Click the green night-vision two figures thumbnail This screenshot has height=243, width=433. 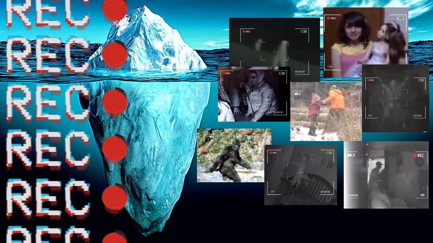point(274,50)
